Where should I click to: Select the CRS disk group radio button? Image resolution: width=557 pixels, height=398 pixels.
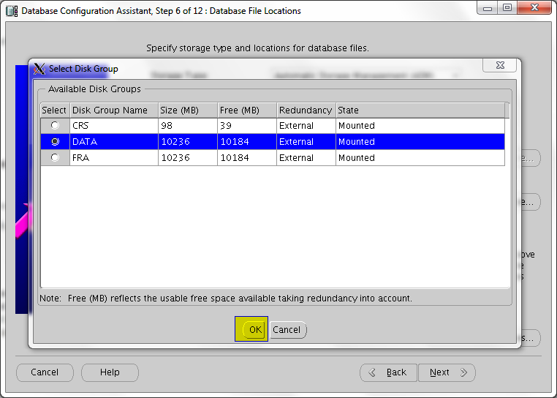pos(55,126)
